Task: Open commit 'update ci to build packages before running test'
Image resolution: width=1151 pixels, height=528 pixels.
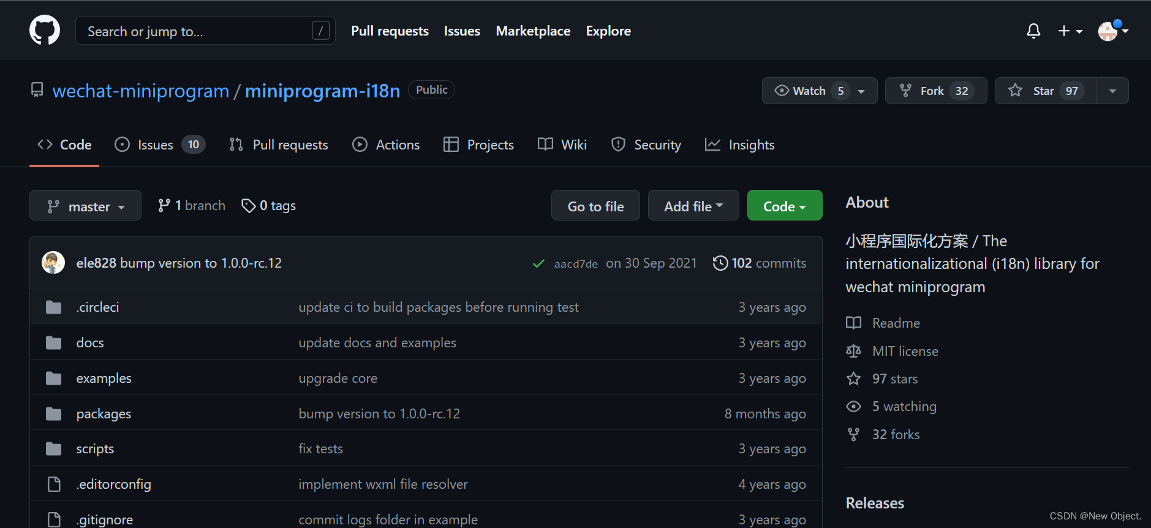Action: (x=439, y=307)
